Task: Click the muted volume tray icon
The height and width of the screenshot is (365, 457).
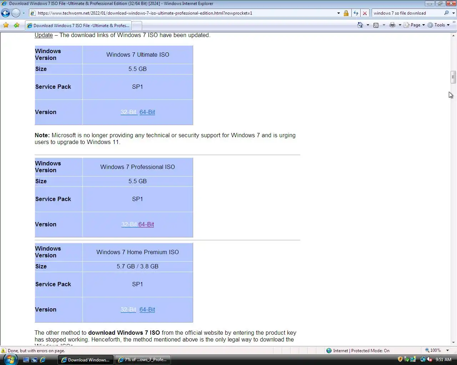Action: click(430, 359)
